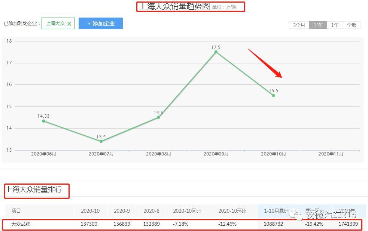
Task: Click the 14.33 June data point
Action: (x=43, y=121)
